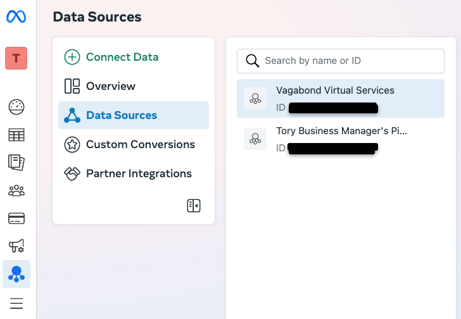Open the ads reporting documents icon

tap(16, 163)
